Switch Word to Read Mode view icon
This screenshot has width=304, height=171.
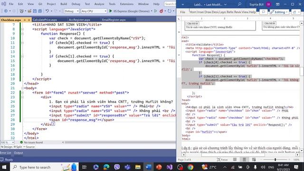click(x=235, y=160)
